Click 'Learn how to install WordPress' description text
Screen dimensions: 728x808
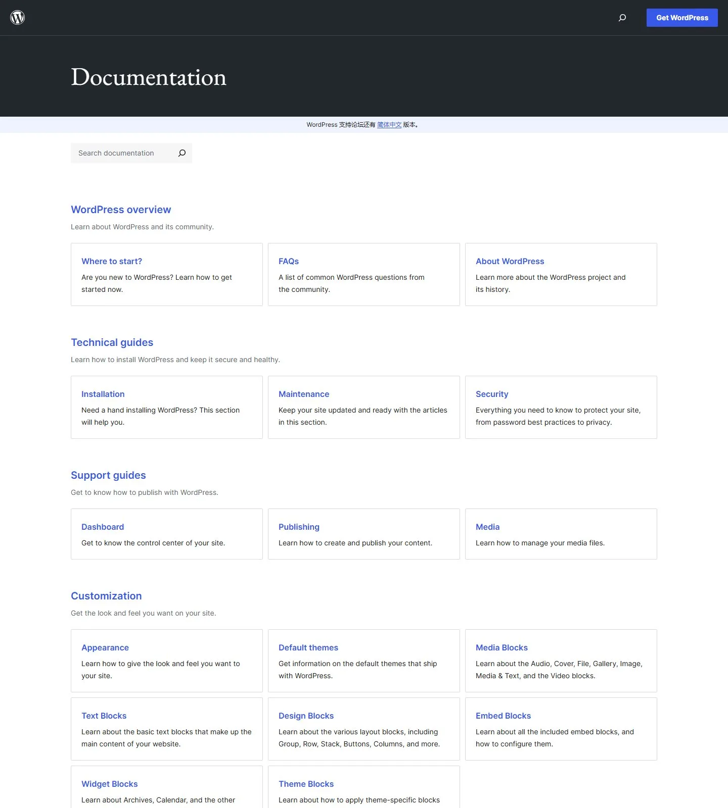coord(175,360)
